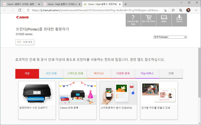Select the 전체 tab
This screenshot has height=125, width=201.
(x=171, y=74)
